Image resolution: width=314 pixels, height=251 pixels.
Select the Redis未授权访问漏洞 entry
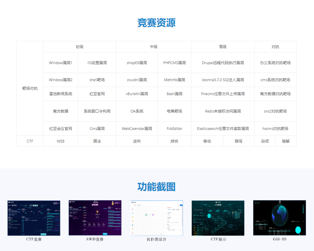click(223, 111)
